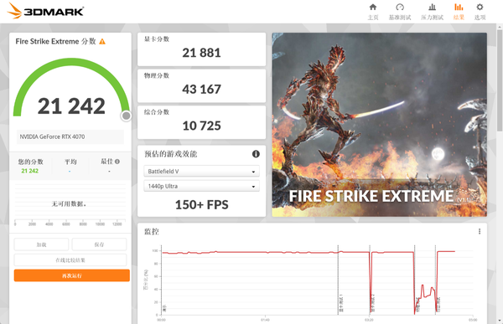Click the compare results online button

tap(70, 260)
